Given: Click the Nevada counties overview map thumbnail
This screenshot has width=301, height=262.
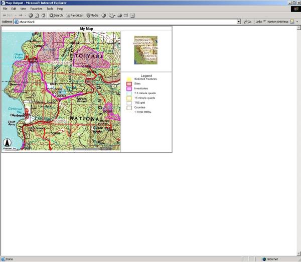Looking at the screenshot, I should [145, 50].
